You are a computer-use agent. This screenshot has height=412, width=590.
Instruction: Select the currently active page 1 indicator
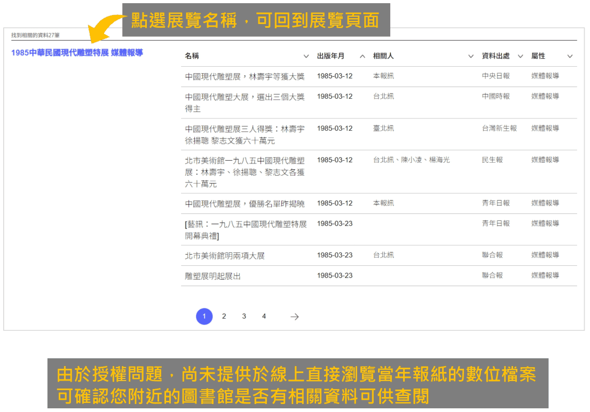(204, 316)
